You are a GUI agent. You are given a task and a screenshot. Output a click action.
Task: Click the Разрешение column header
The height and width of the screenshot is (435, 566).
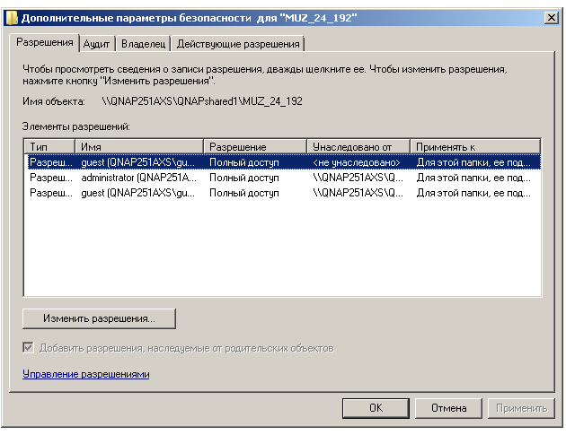point(255,146)
